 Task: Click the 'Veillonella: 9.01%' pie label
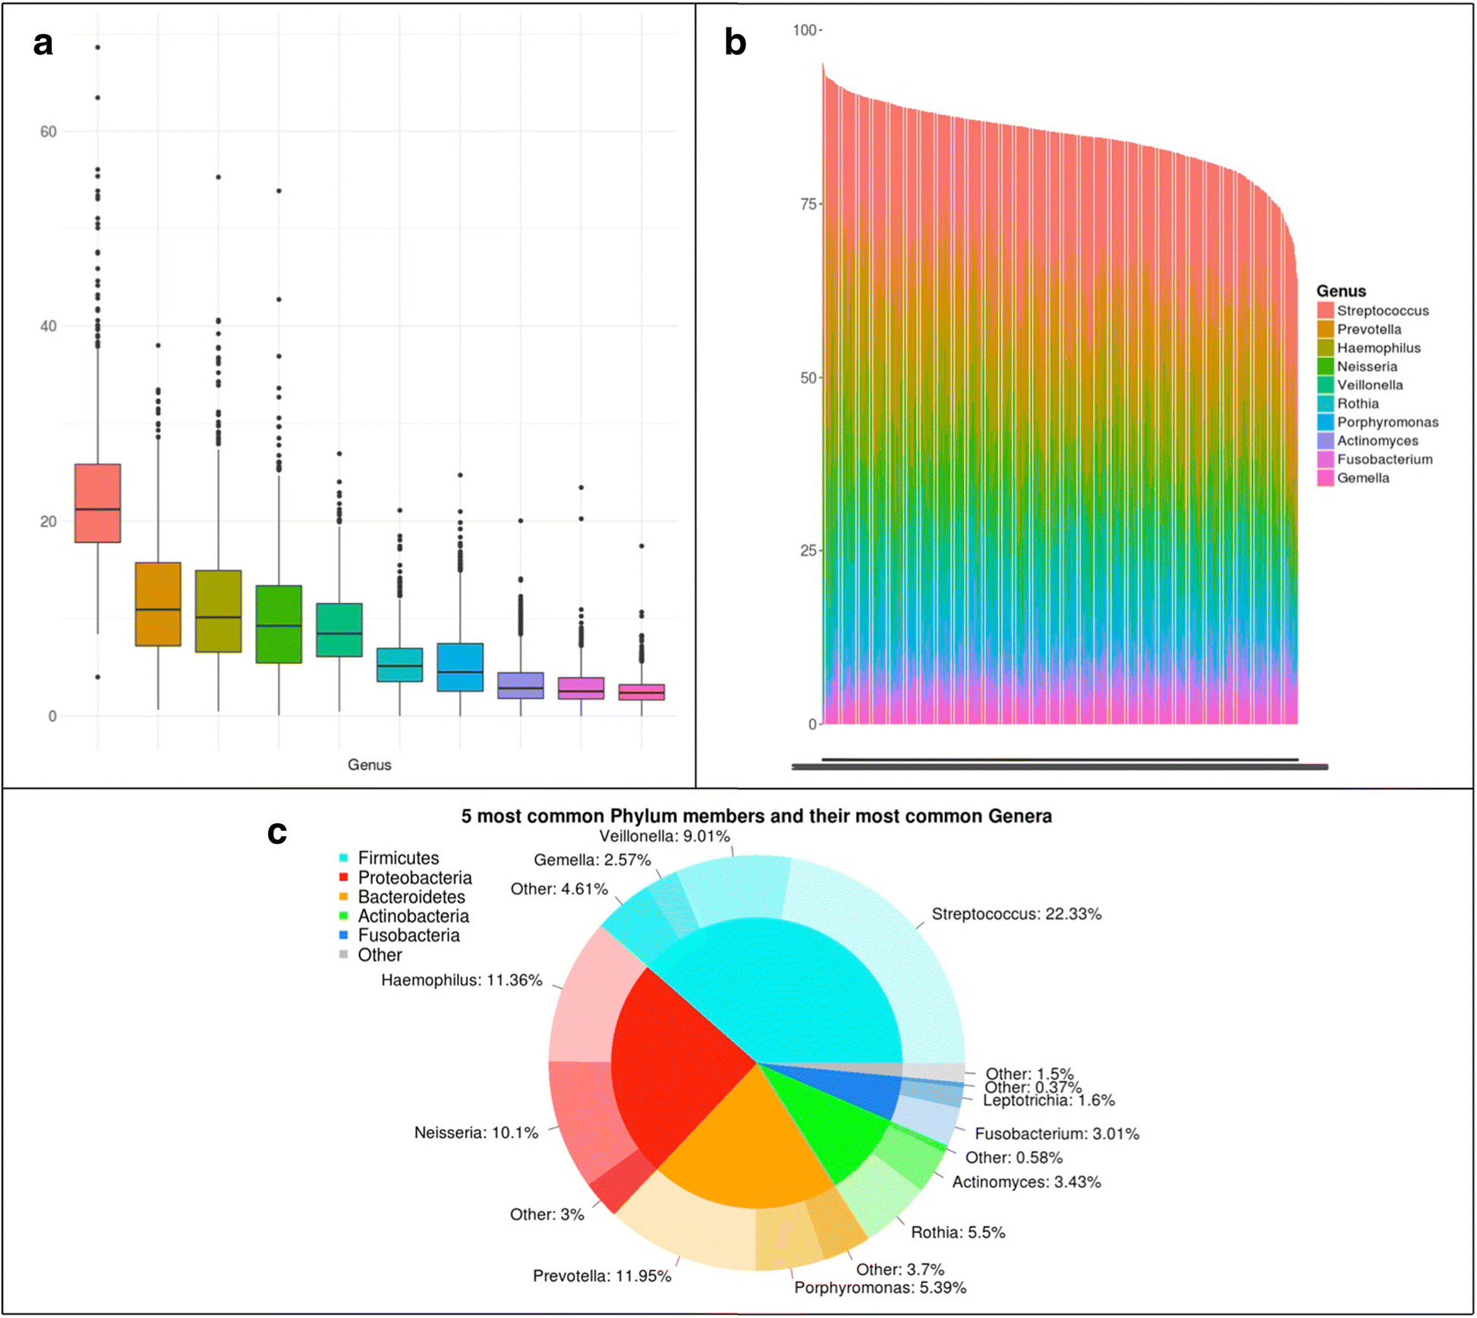(665, 836)
